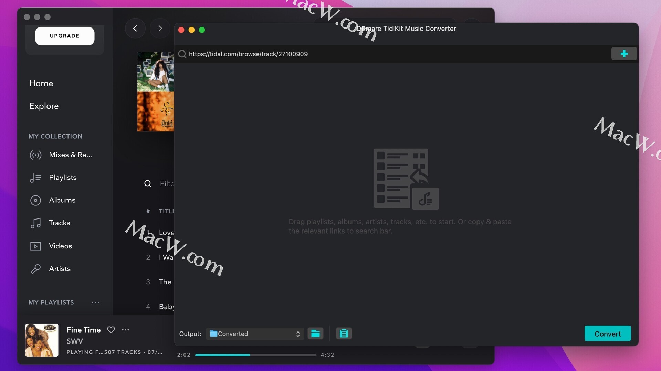The image size is (661, 371).
Task: Open Explore in TIDAL sidebar
Action: [x=44, y=106]
